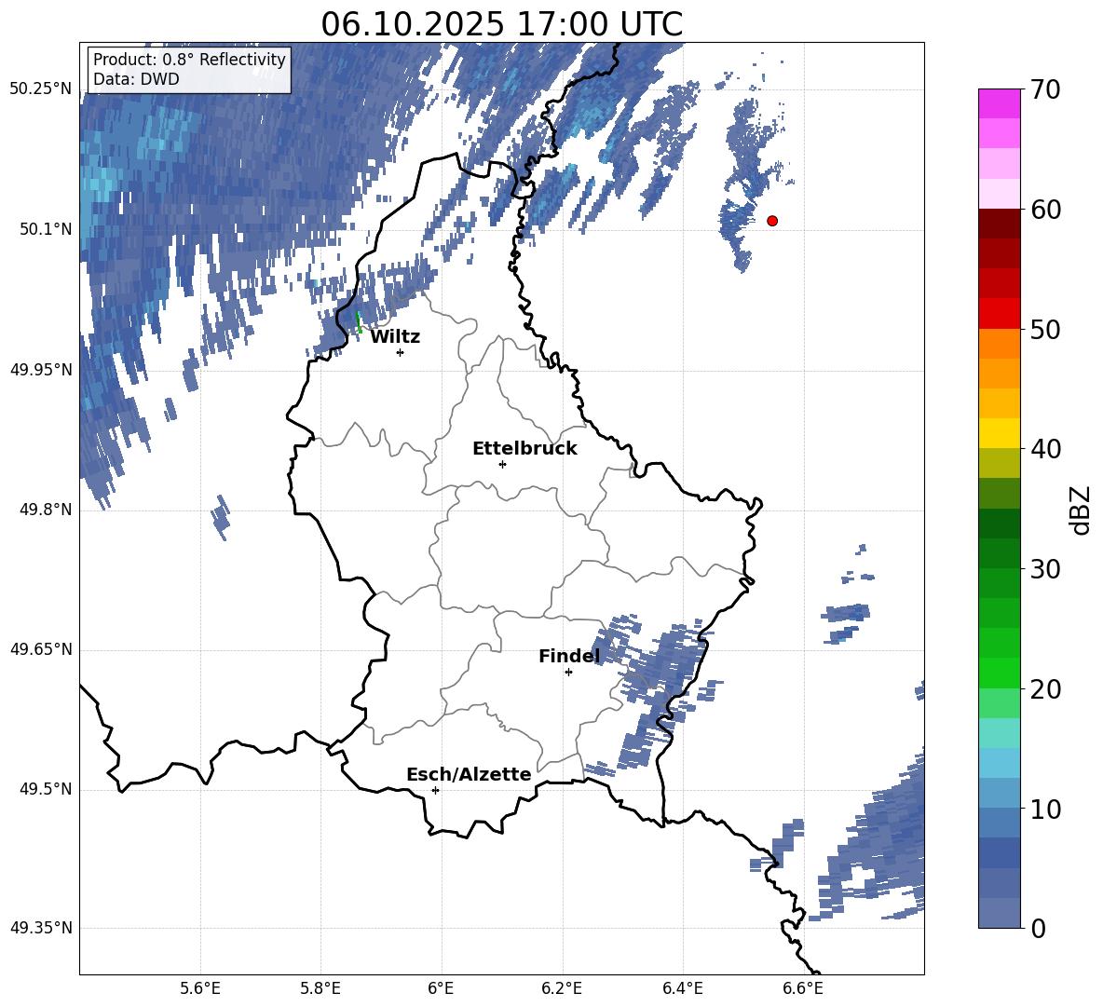The height and width of the screenshot is (1007, 1103).
Task: Click the red dot marker on the map
Action: (771, 221)
